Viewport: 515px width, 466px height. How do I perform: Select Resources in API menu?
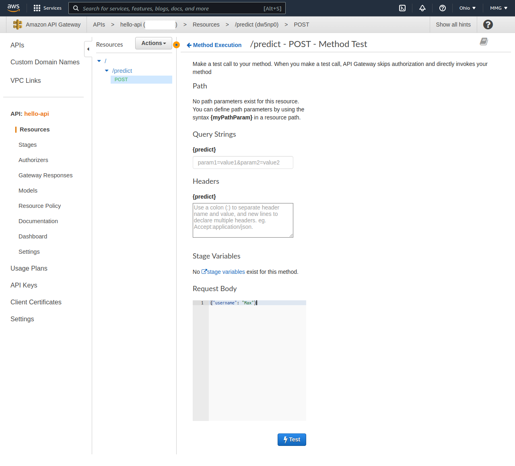pyautogui.click(x=35, y=129)
